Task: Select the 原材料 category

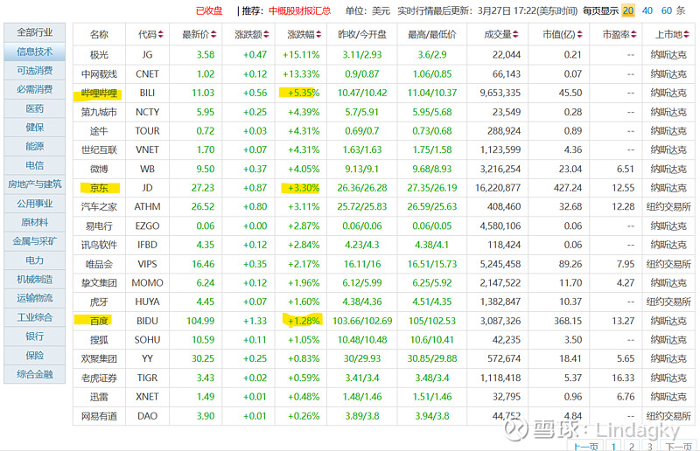Action: tap(35, 222)
